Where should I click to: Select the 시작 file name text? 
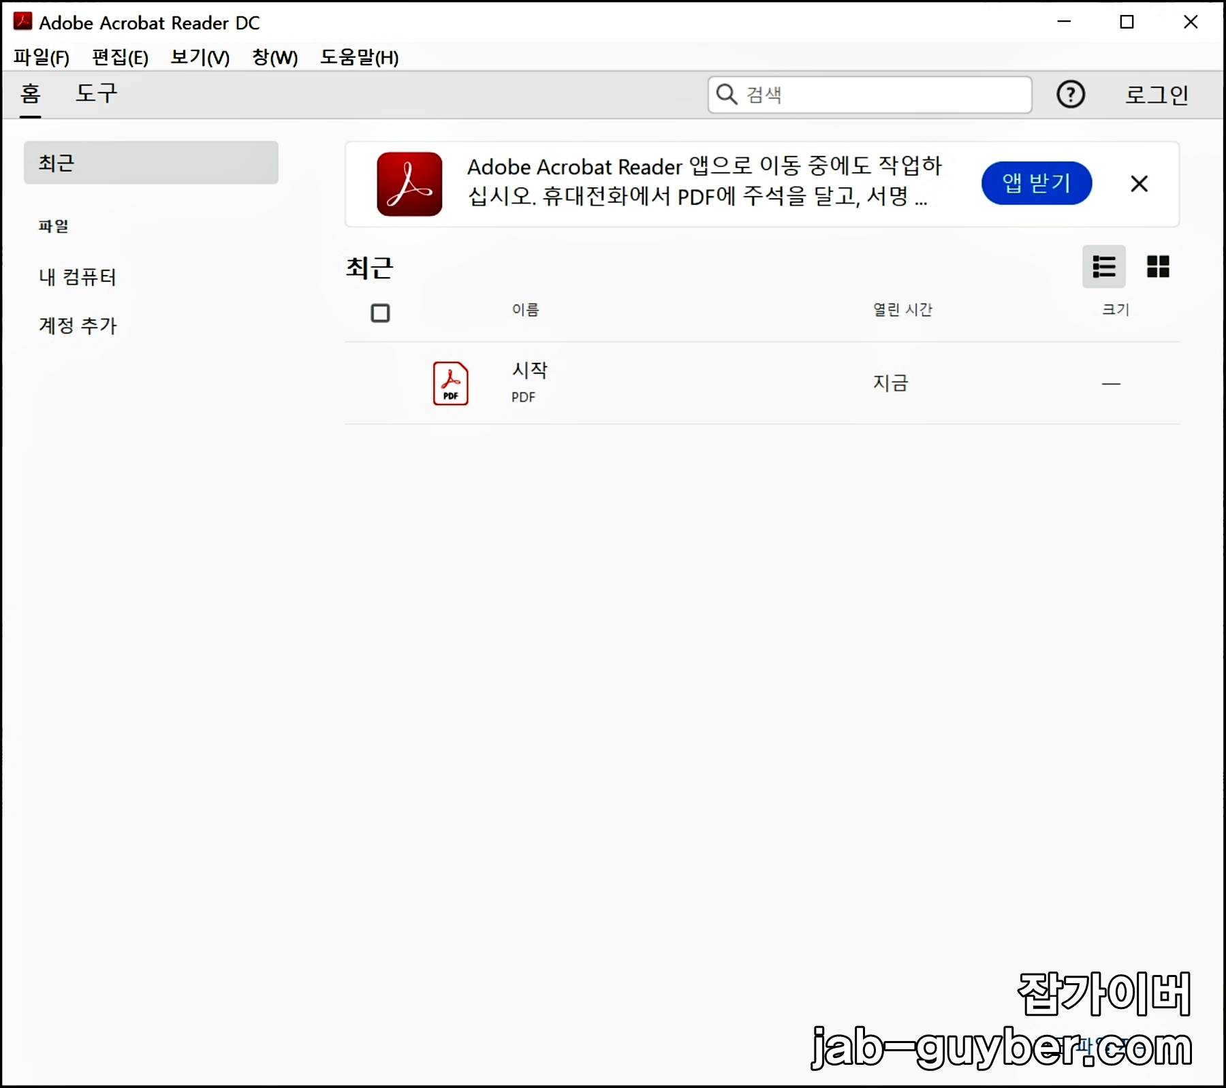click(x=530, y=370)
